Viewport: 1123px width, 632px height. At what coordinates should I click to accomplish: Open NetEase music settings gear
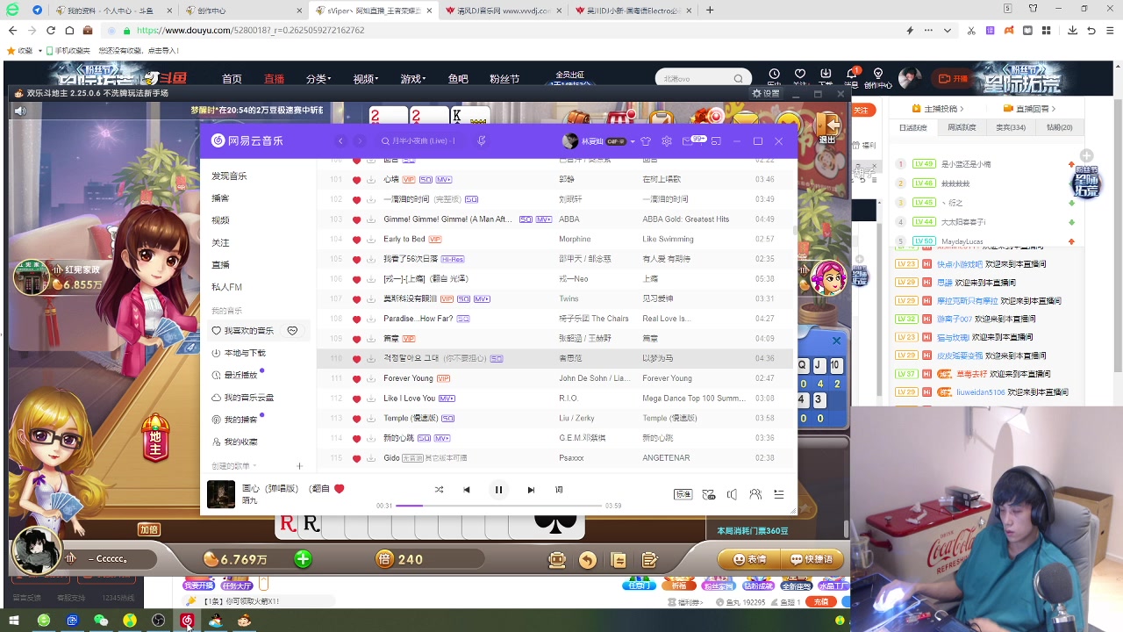(x=667, y=141)
